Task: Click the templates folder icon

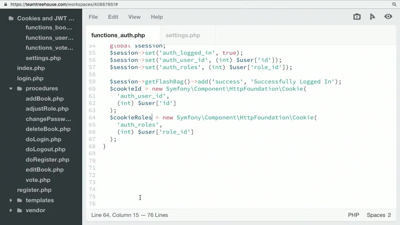Action: 19,200
